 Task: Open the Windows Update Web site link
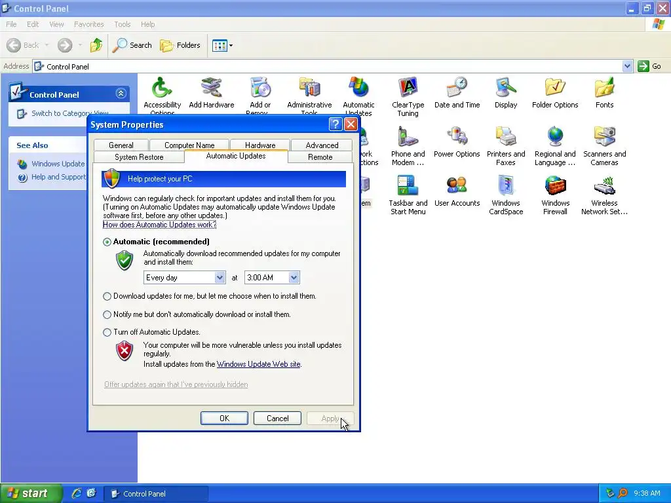pos(258,364)
